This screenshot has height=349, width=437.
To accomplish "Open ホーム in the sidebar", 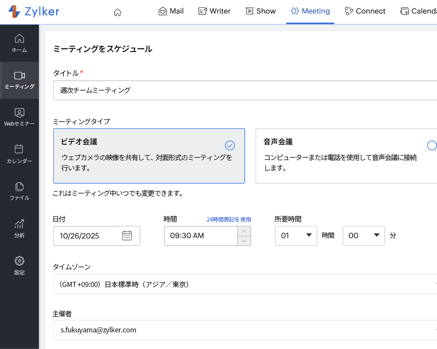I will click(19, 43).
